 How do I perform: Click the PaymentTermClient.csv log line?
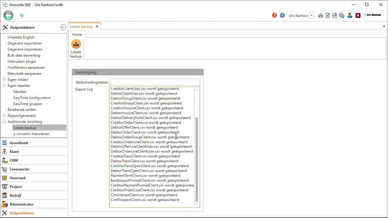click(145, 176)
